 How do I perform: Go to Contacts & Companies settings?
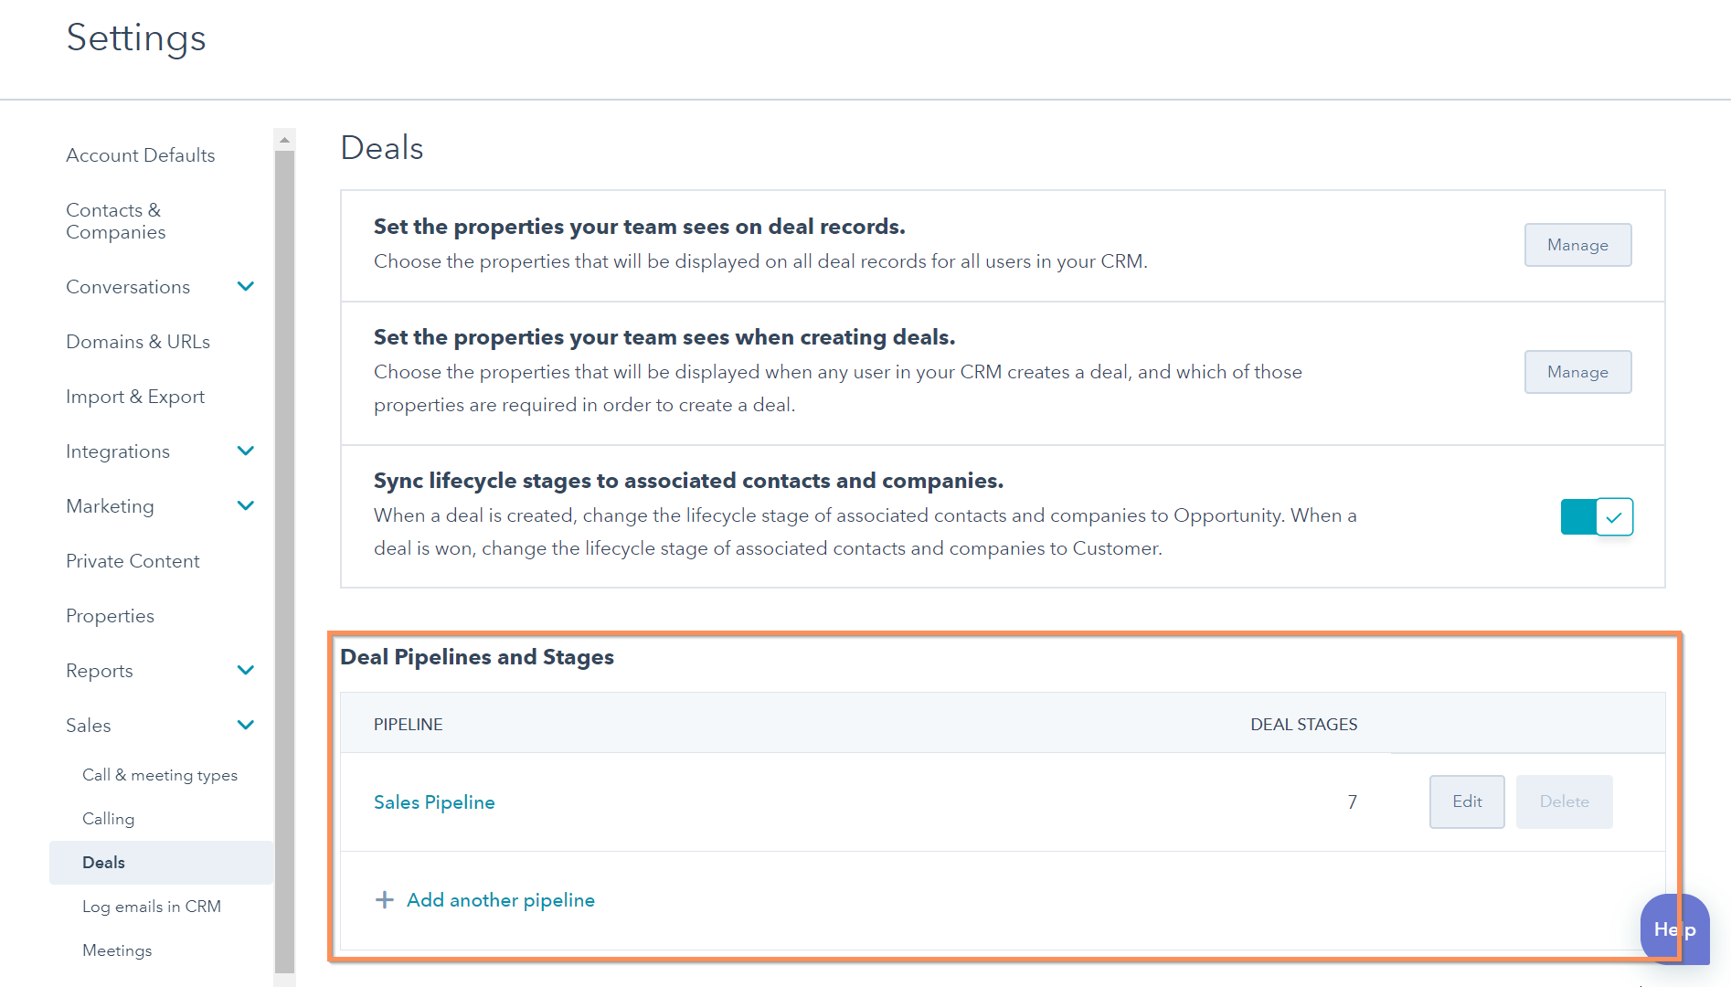(x=115, y=221)
